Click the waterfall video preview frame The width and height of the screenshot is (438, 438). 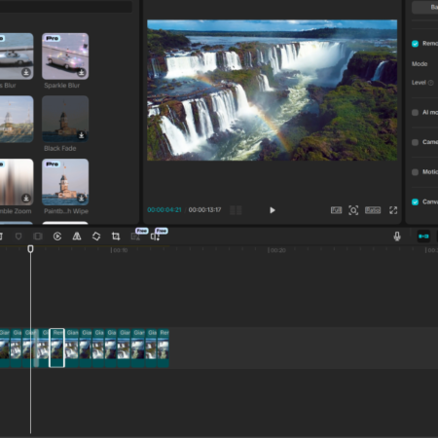coord(272,91)
